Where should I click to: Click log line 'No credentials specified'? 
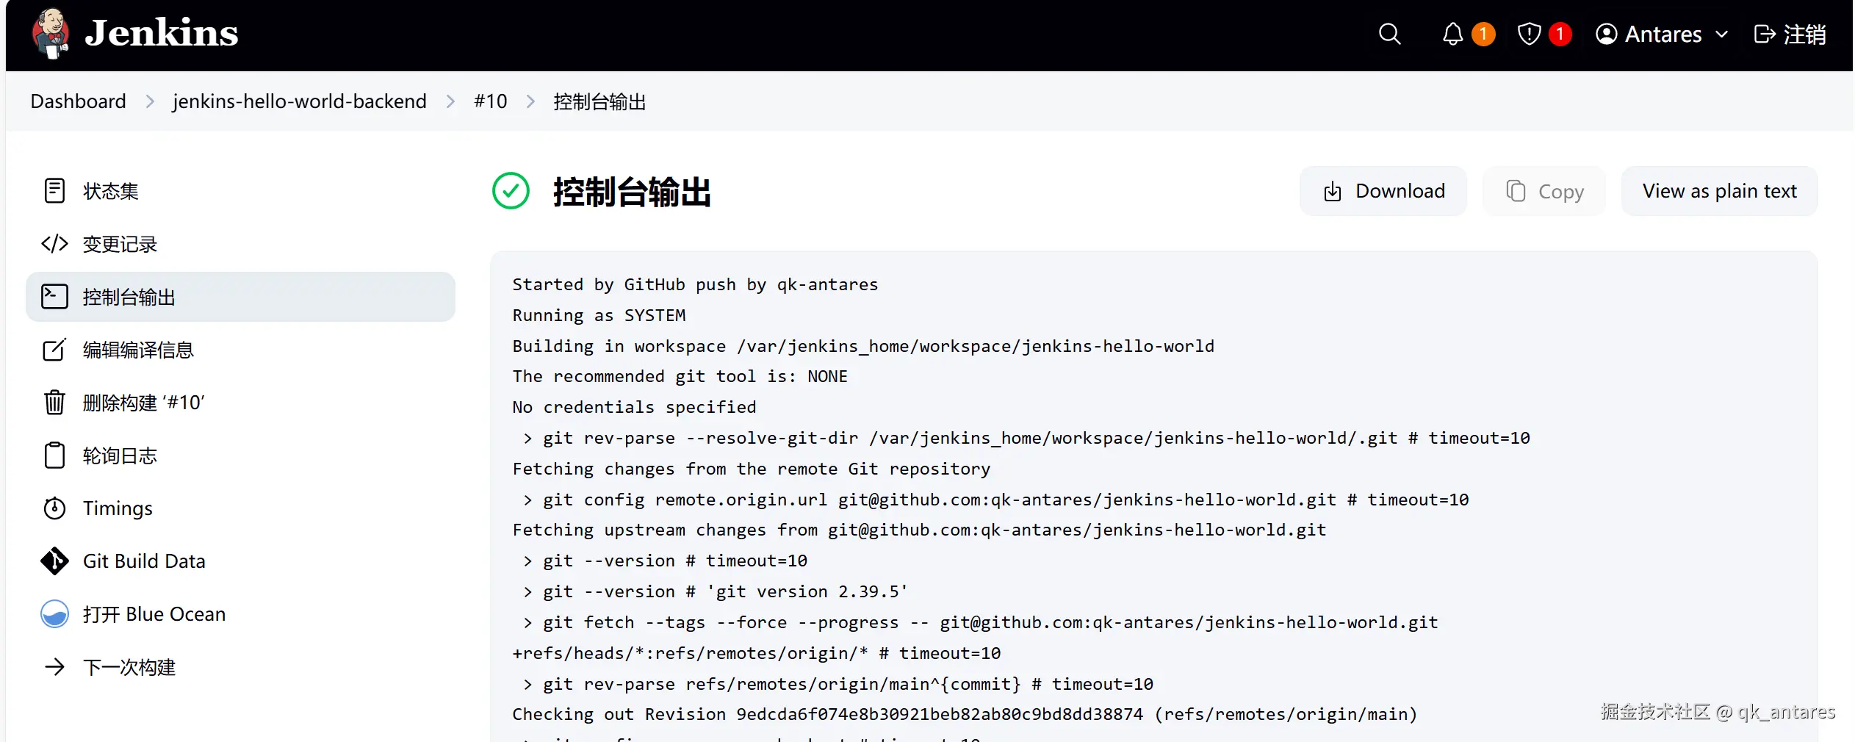[634, 408]
